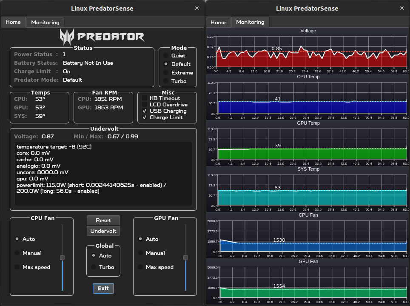Toggle USB Charging checkbox

tap(145, 111)
